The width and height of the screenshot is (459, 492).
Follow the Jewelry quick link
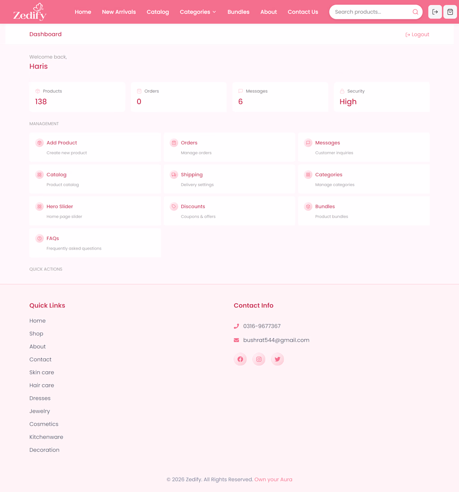(39, 411)
